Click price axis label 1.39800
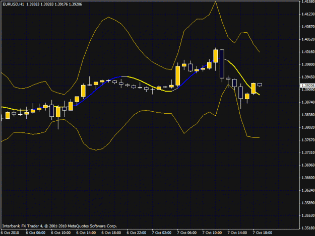315x236 pixels. pos(308,64)
